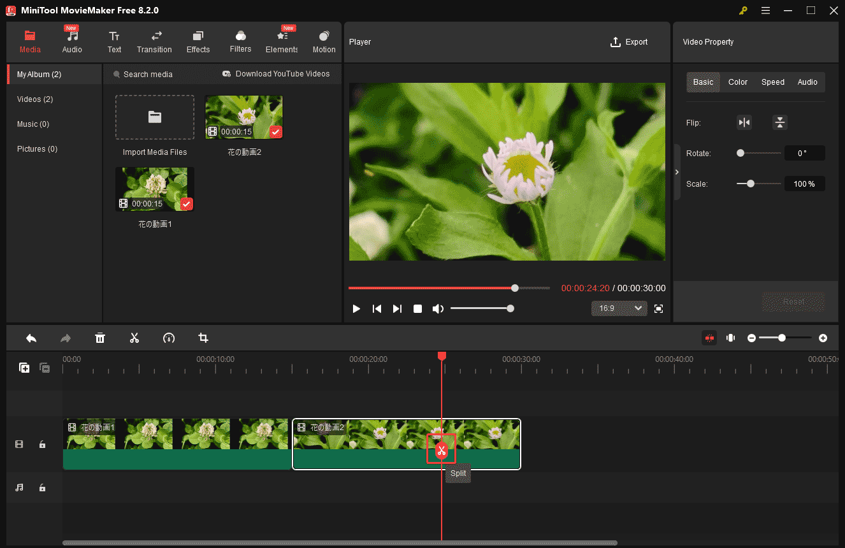Delete the selected clip
This screenshot has width=845, height=548.
[x=100, y=338]
